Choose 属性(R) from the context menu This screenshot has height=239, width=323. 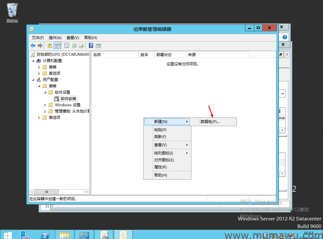[x=160, y=167]
